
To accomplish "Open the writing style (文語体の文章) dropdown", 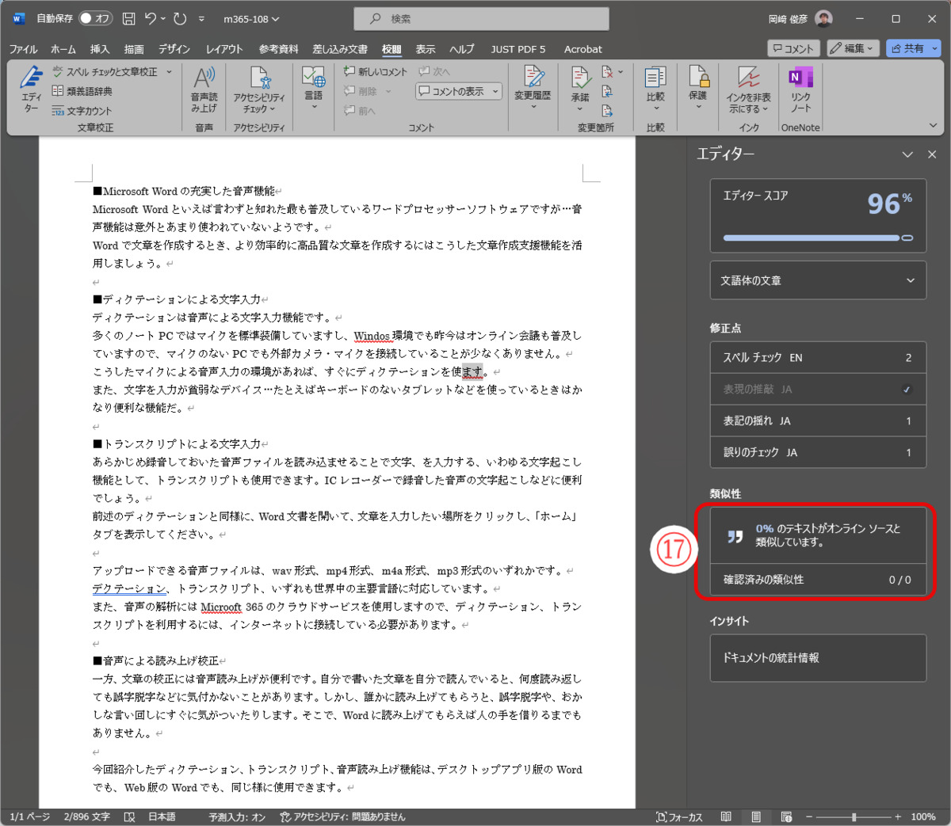I will coord(818,280).
